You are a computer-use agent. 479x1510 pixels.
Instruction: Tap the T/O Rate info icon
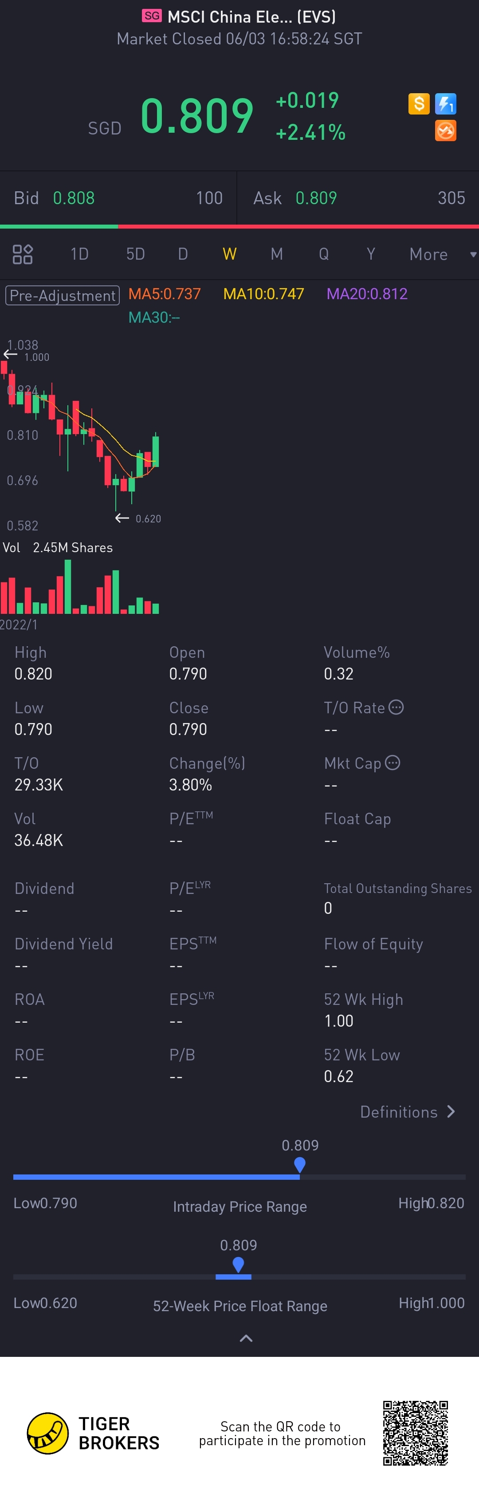tap(397, 708)
